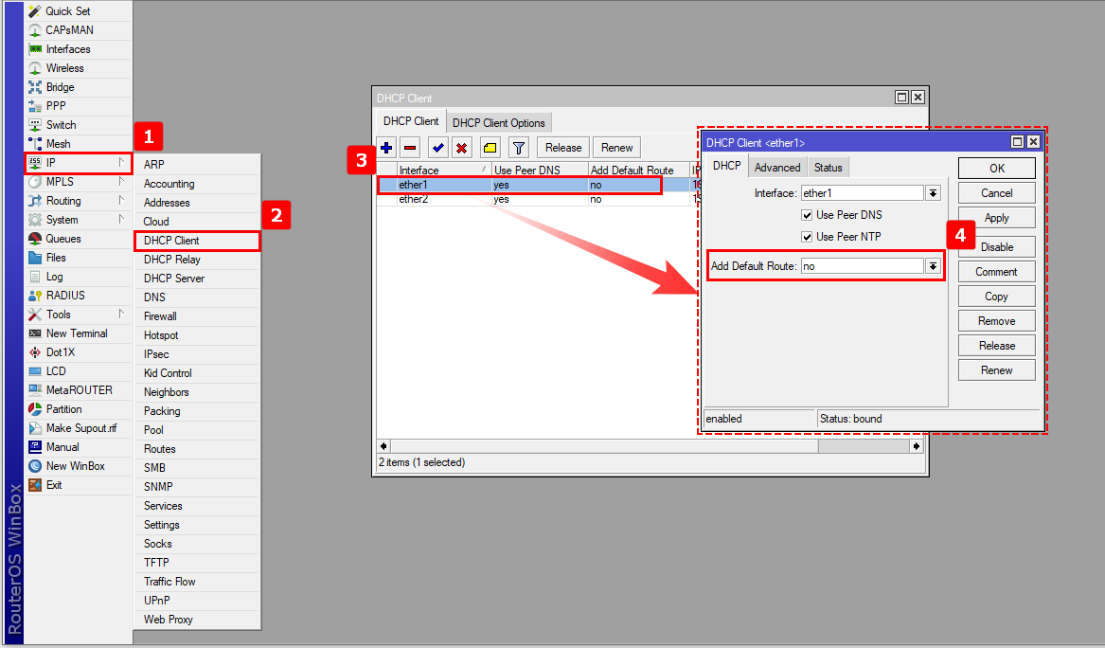Open the Add Default Route dropdown
Screen dimensions: 1105x648
[933, 266]
